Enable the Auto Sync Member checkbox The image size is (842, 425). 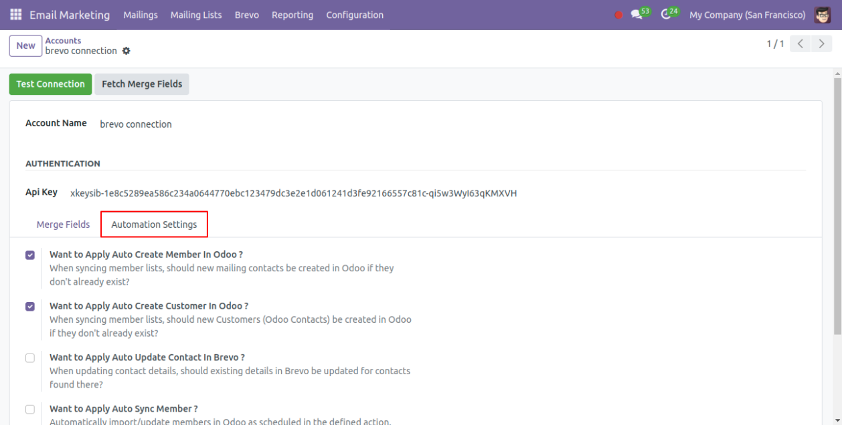[x=30, y=409]
